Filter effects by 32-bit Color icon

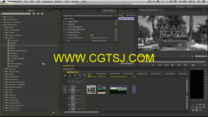[x=38, y=14]
